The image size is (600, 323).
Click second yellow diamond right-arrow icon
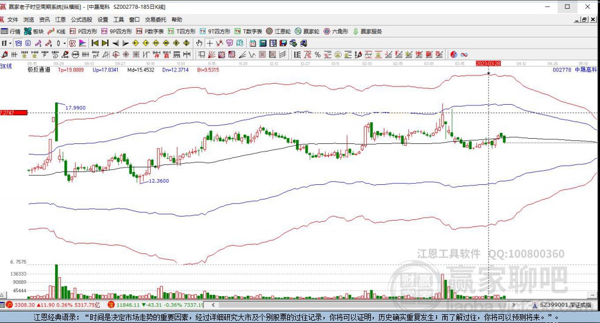[146, 43]
